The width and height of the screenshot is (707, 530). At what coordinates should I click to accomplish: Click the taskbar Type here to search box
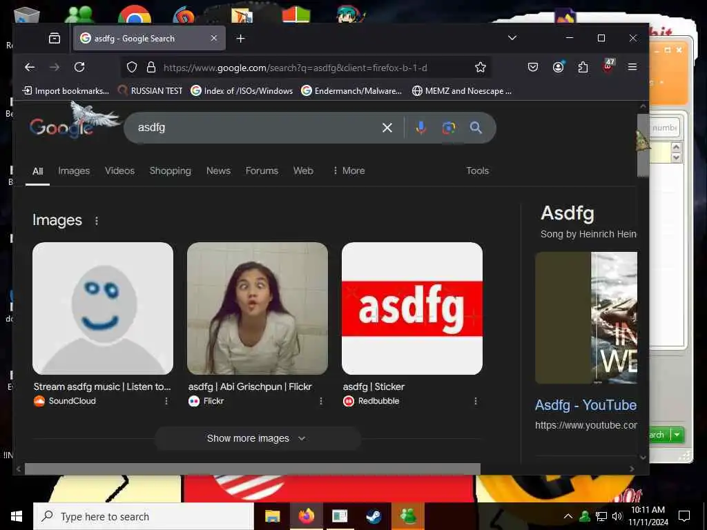tap(144, 516)
